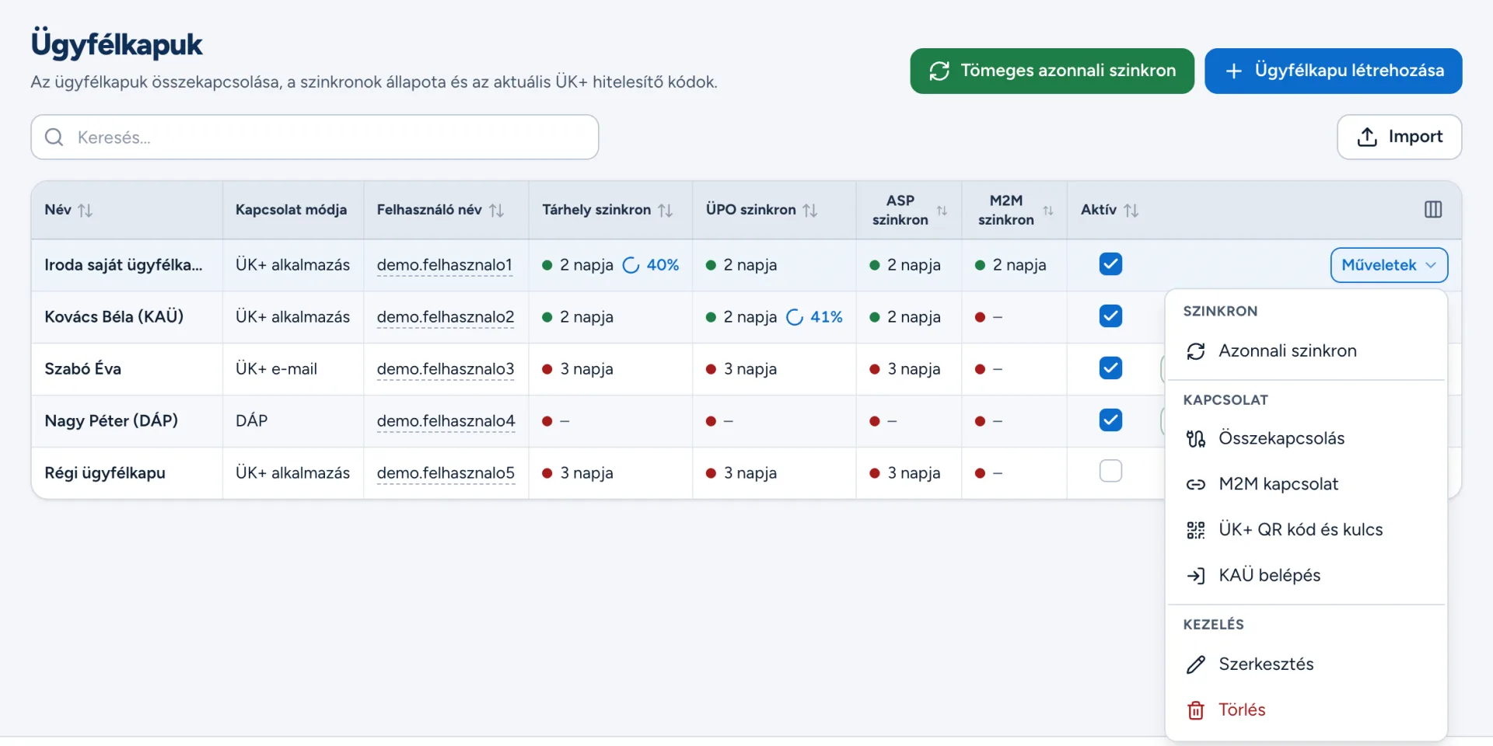Focus the Keresés search field
The height and width of the screenshot is (746, 1493).
click(x=315, y=138)
